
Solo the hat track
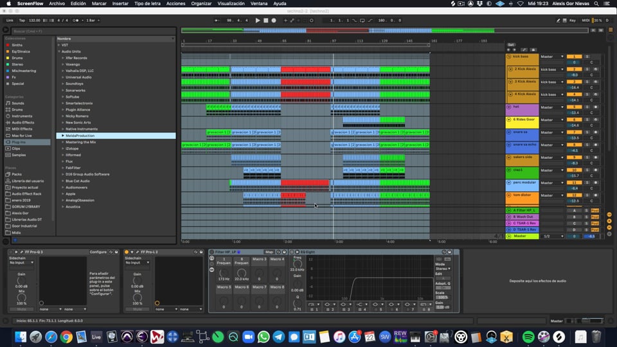click(587, 107)
